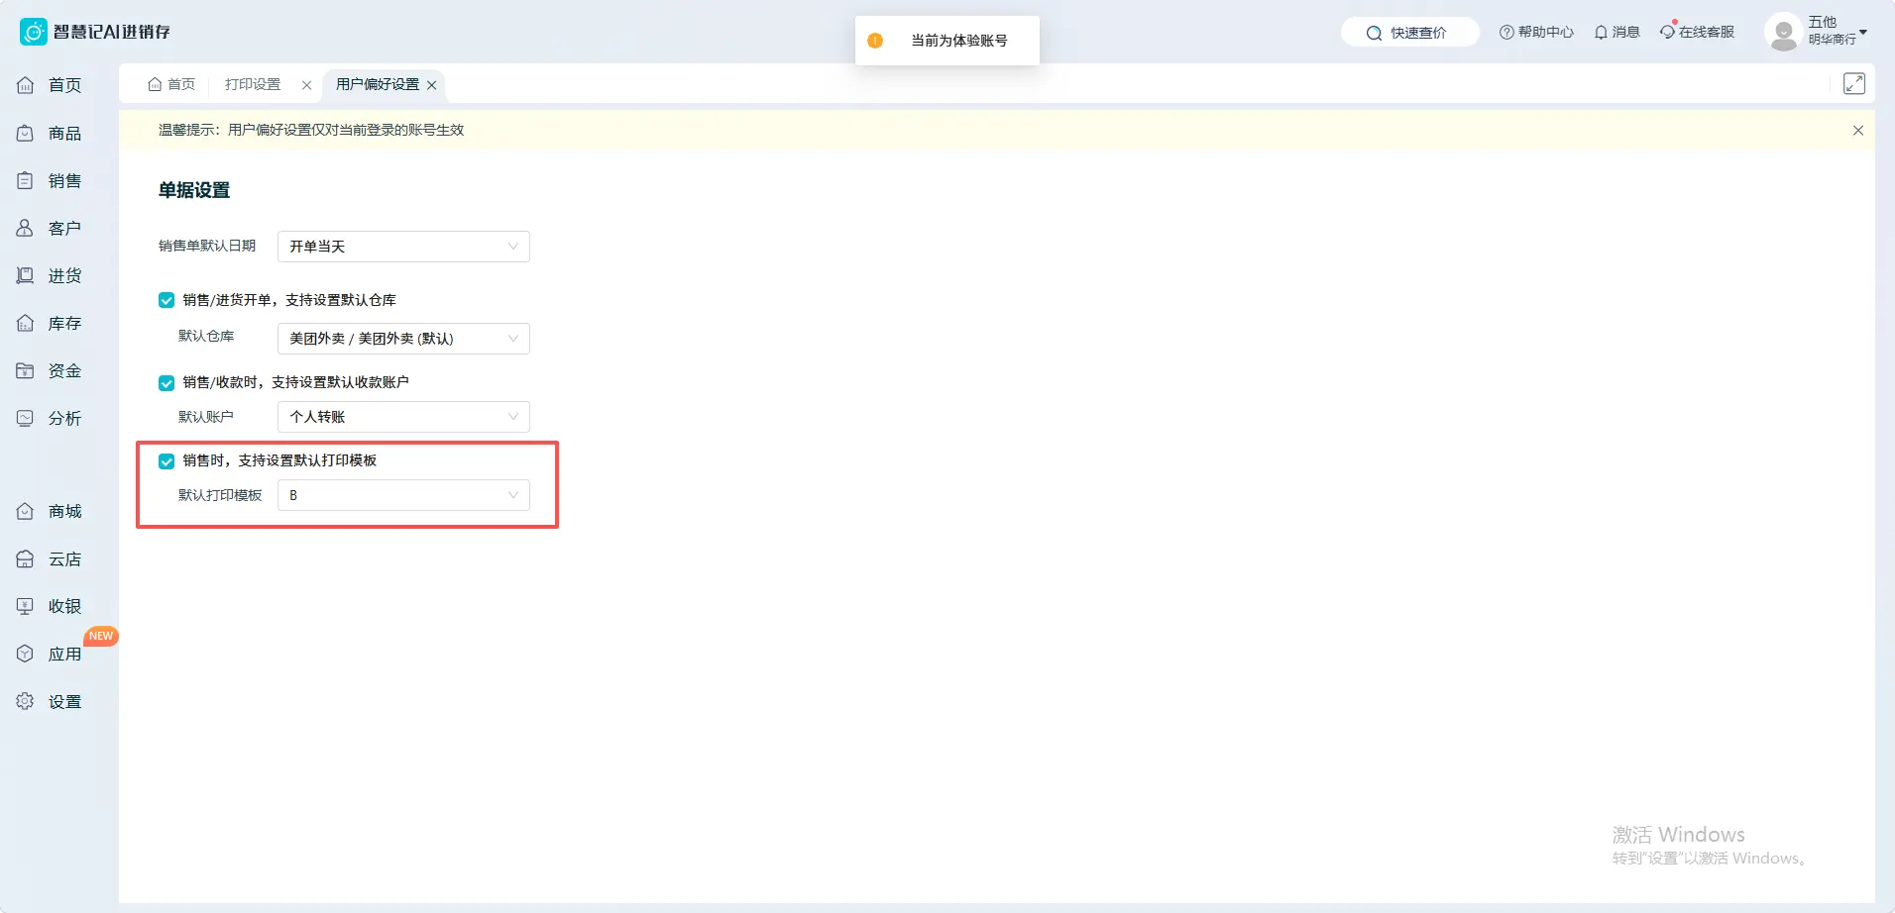Close the 用户偏好设置 tab
This screenshot has height=913, width=1895.
coord(431,85)
